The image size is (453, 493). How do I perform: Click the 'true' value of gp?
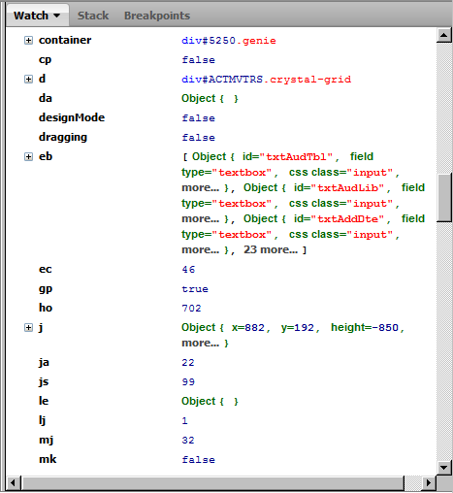[x=195, y=289]
